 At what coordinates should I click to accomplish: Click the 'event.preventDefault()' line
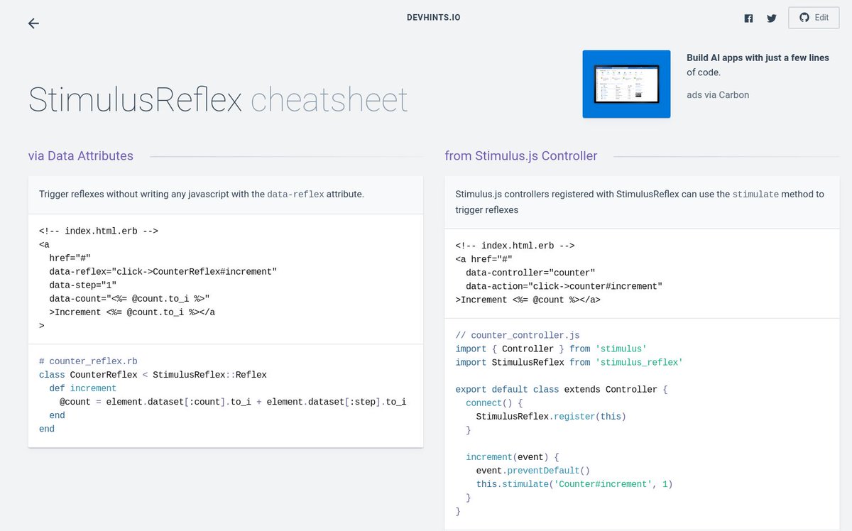tap(533, 471)
